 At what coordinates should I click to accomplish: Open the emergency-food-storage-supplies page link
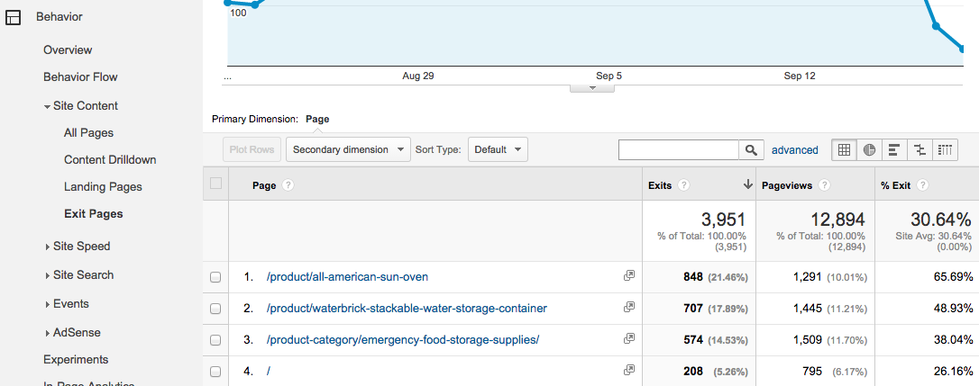[x=403, y=340]
